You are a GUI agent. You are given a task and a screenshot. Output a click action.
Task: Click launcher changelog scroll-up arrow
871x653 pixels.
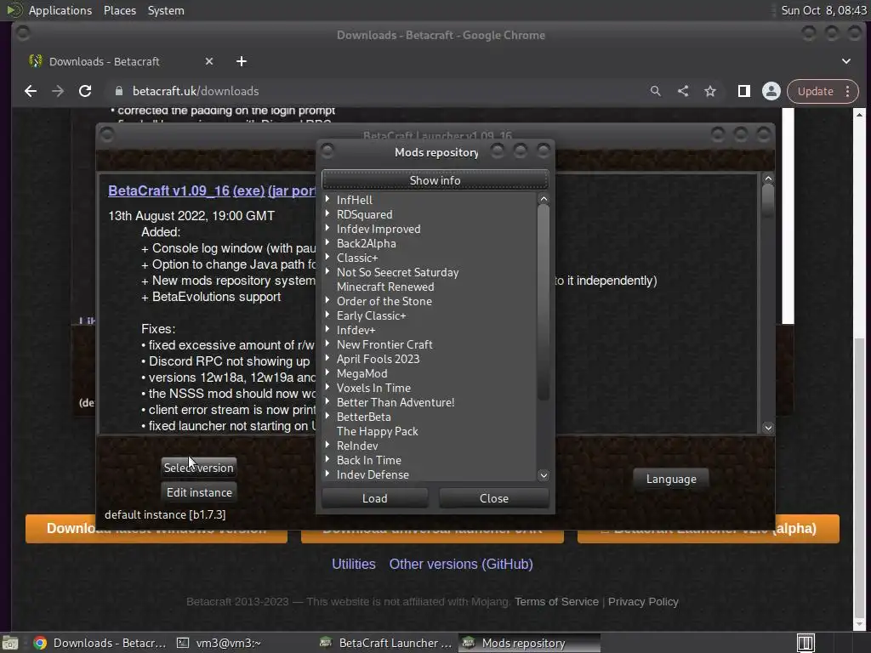click(768, 179)
